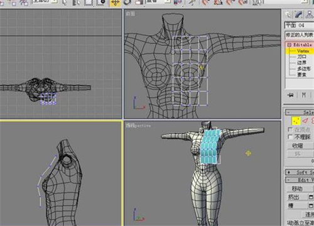The height and width of the screenshot is (226, 314).
Task: Select Vertex level in modifier stack
Action: tap(303, 51)
